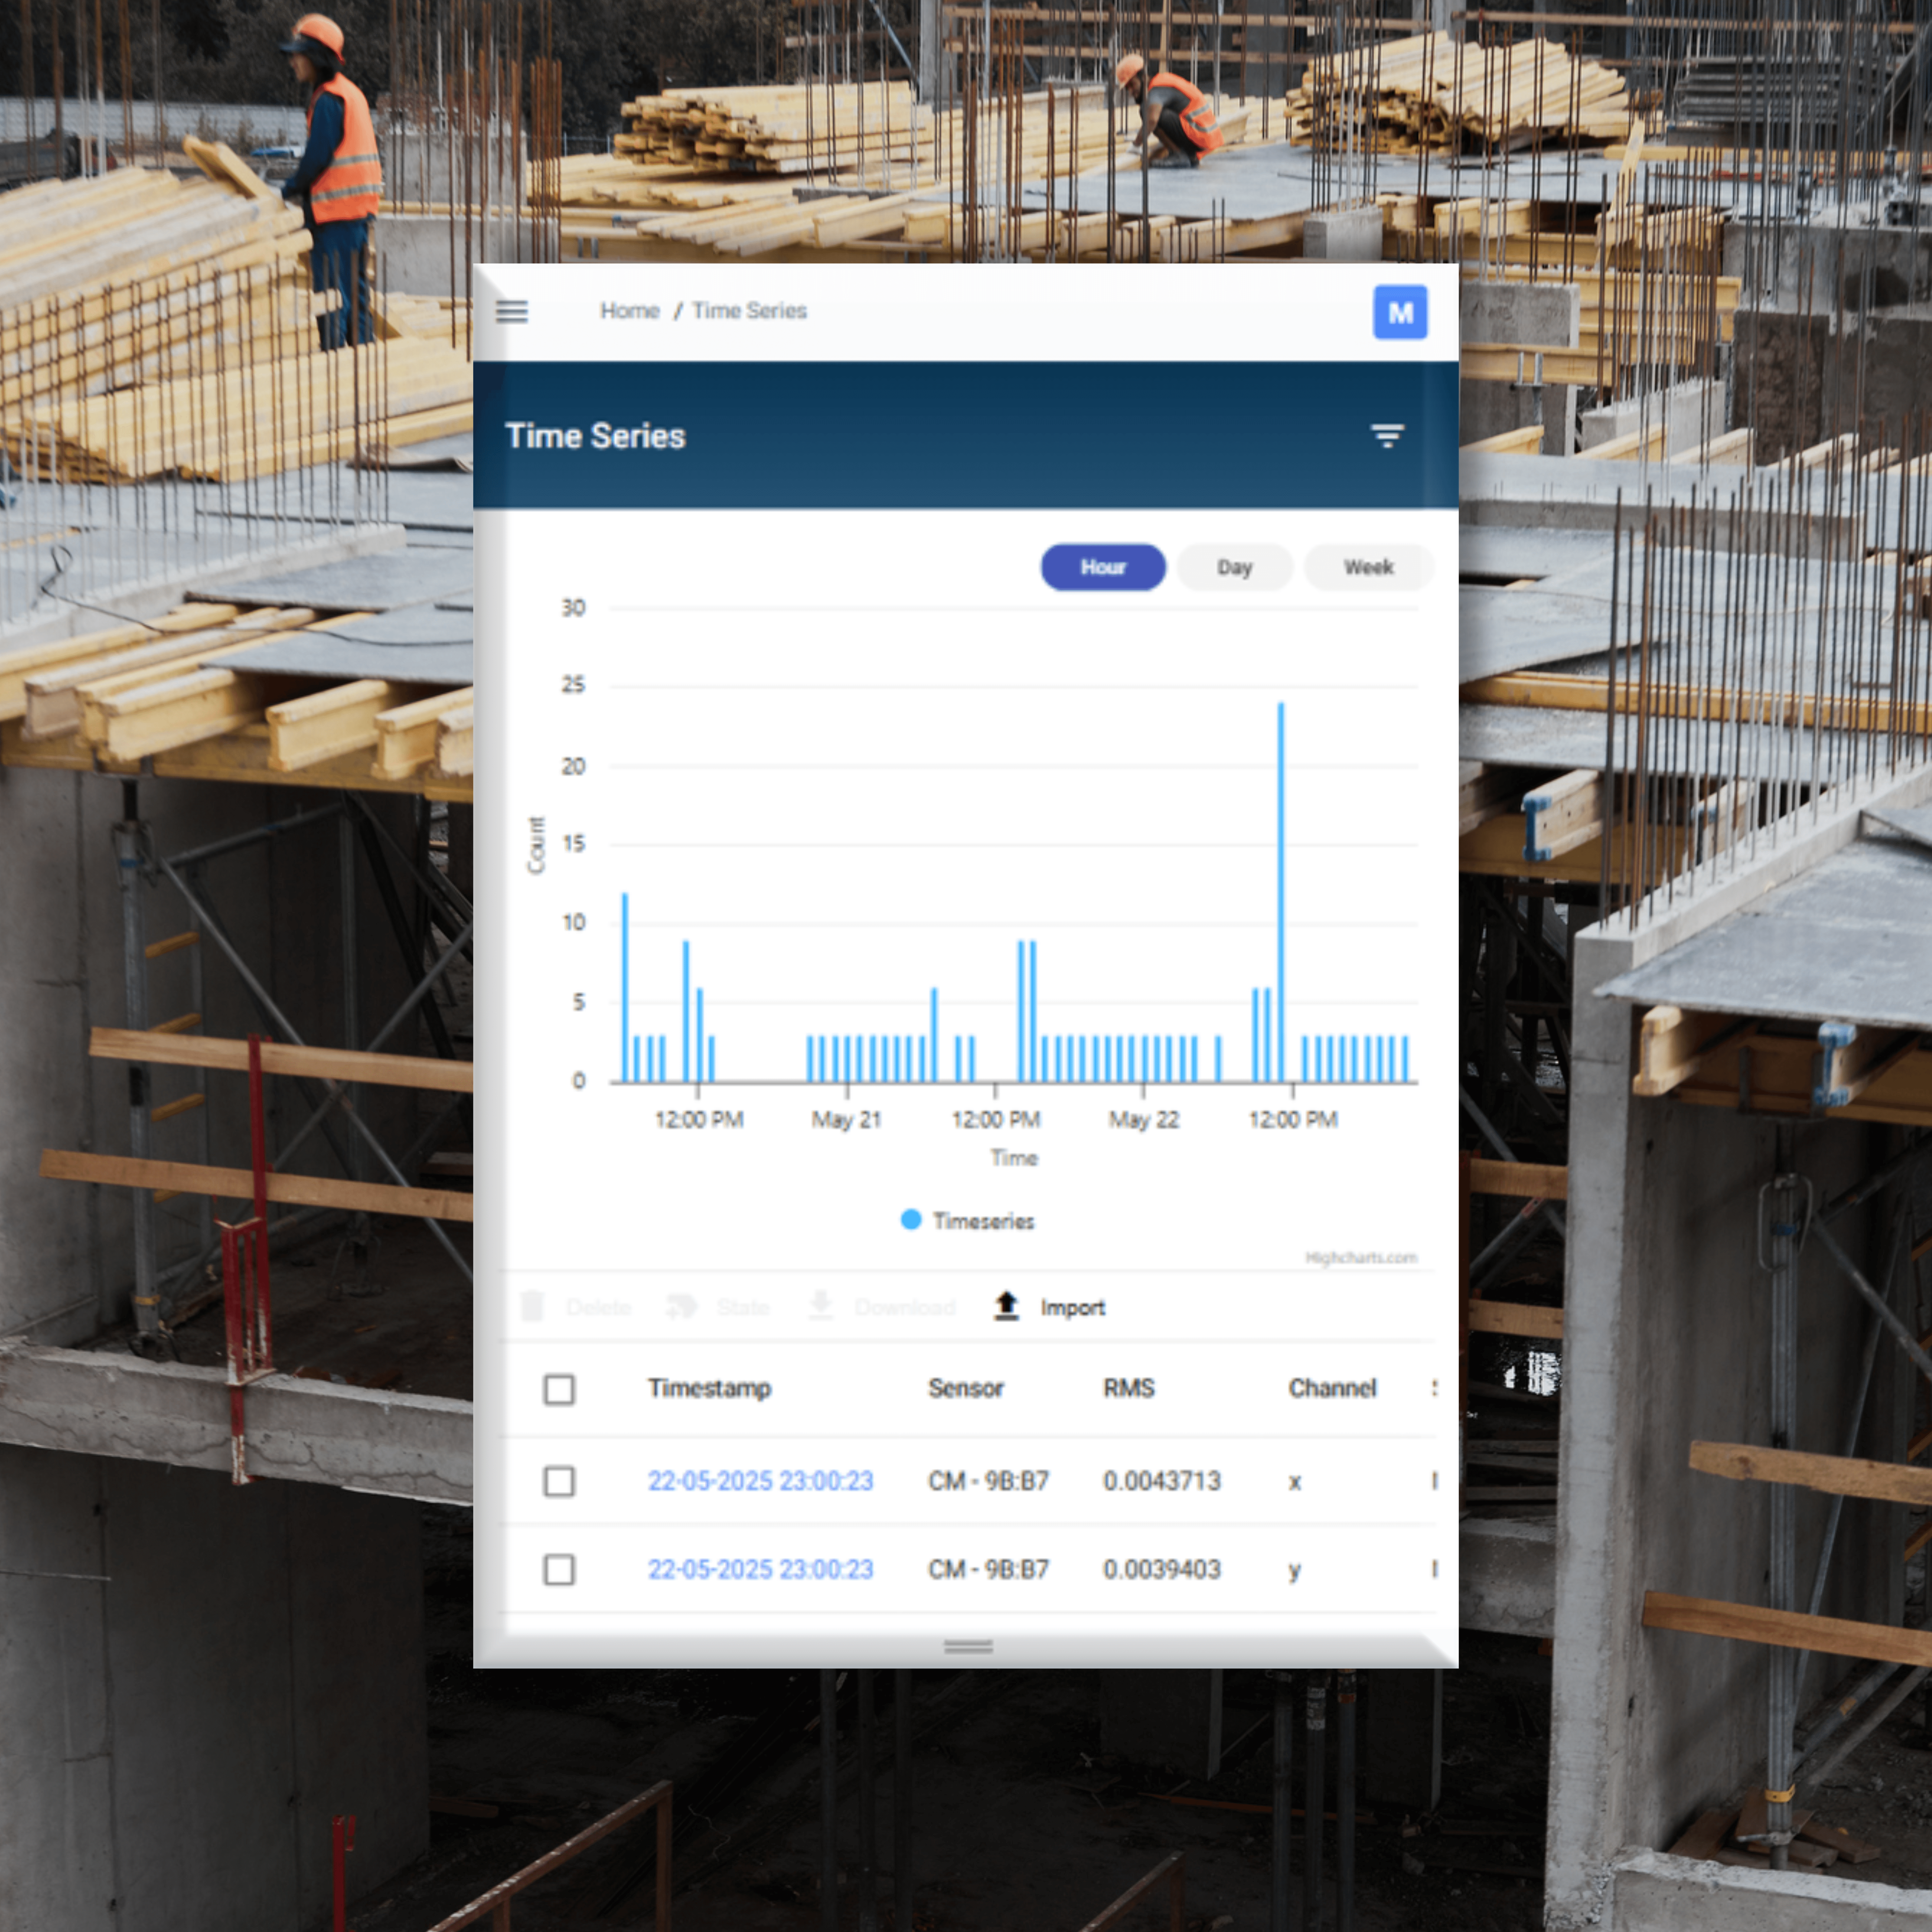Click the disabled State tag icon
This screenshot has width=1932, height=1932.
682,1306
